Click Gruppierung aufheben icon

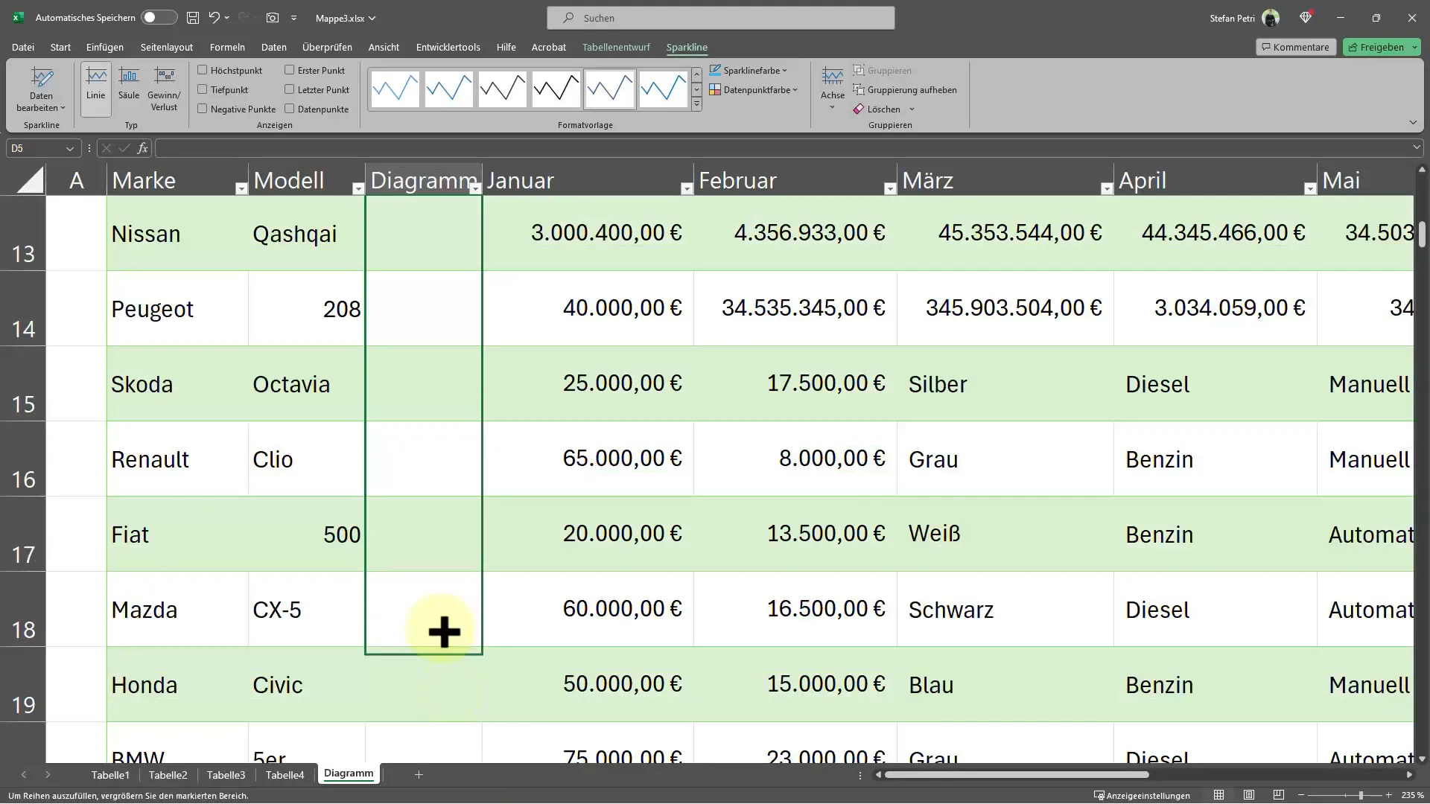tap(859, 90)
